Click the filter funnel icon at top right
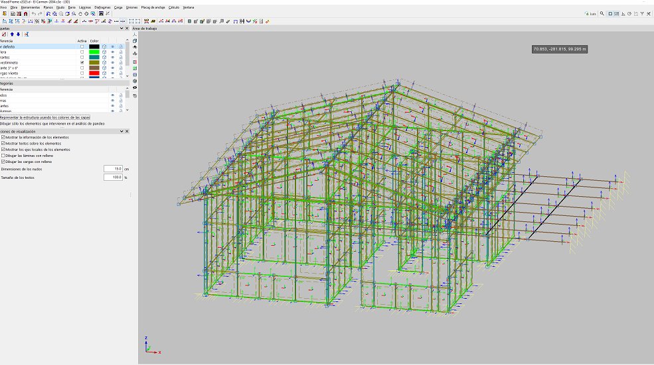 coord(643,13)
